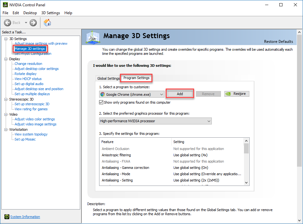Open 'Set up stereoscopic 3D' task

click(32, 104)
